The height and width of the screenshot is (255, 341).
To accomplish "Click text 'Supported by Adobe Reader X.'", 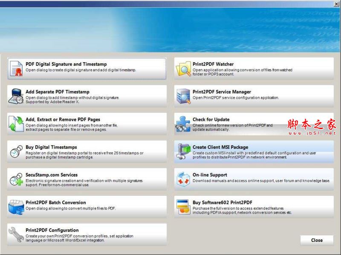I will tap(52, 102).
